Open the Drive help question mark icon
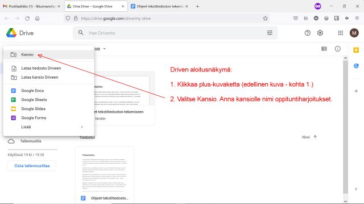Image resolution: width=364 pixels, height=204 pixels. 307,33
